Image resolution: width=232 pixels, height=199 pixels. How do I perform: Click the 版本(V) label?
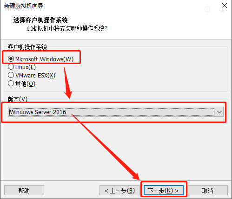(x=18, y=99)
